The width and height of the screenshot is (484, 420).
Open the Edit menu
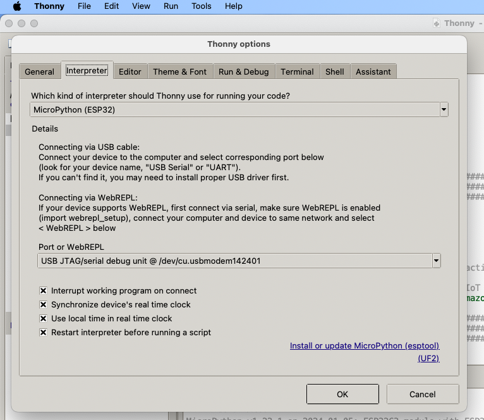pos(111,6)
